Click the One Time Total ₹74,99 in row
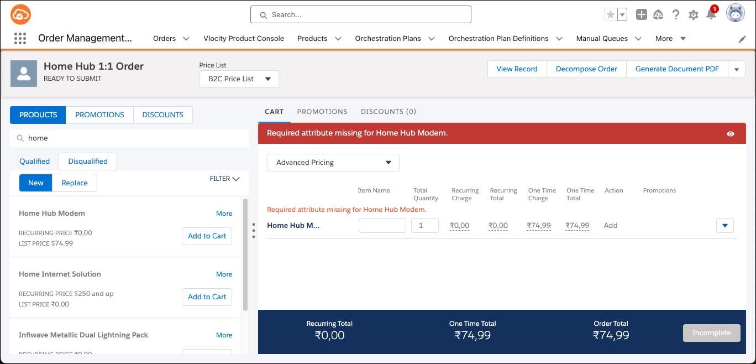This screenshot has height=364, width=756. pos(577,226)
